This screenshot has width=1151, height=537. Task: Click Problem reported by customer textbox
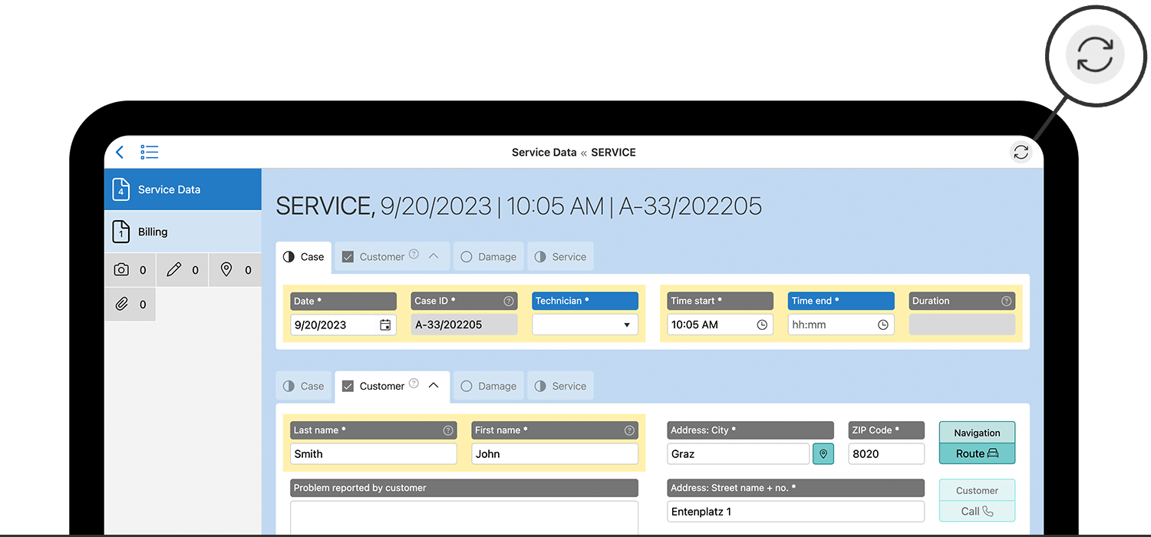(464, 517)
